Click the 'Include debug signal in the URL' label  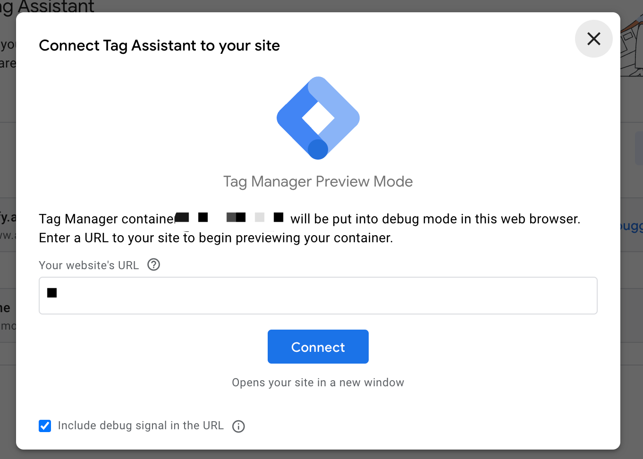pyautogui.click(x=140, y=425)
